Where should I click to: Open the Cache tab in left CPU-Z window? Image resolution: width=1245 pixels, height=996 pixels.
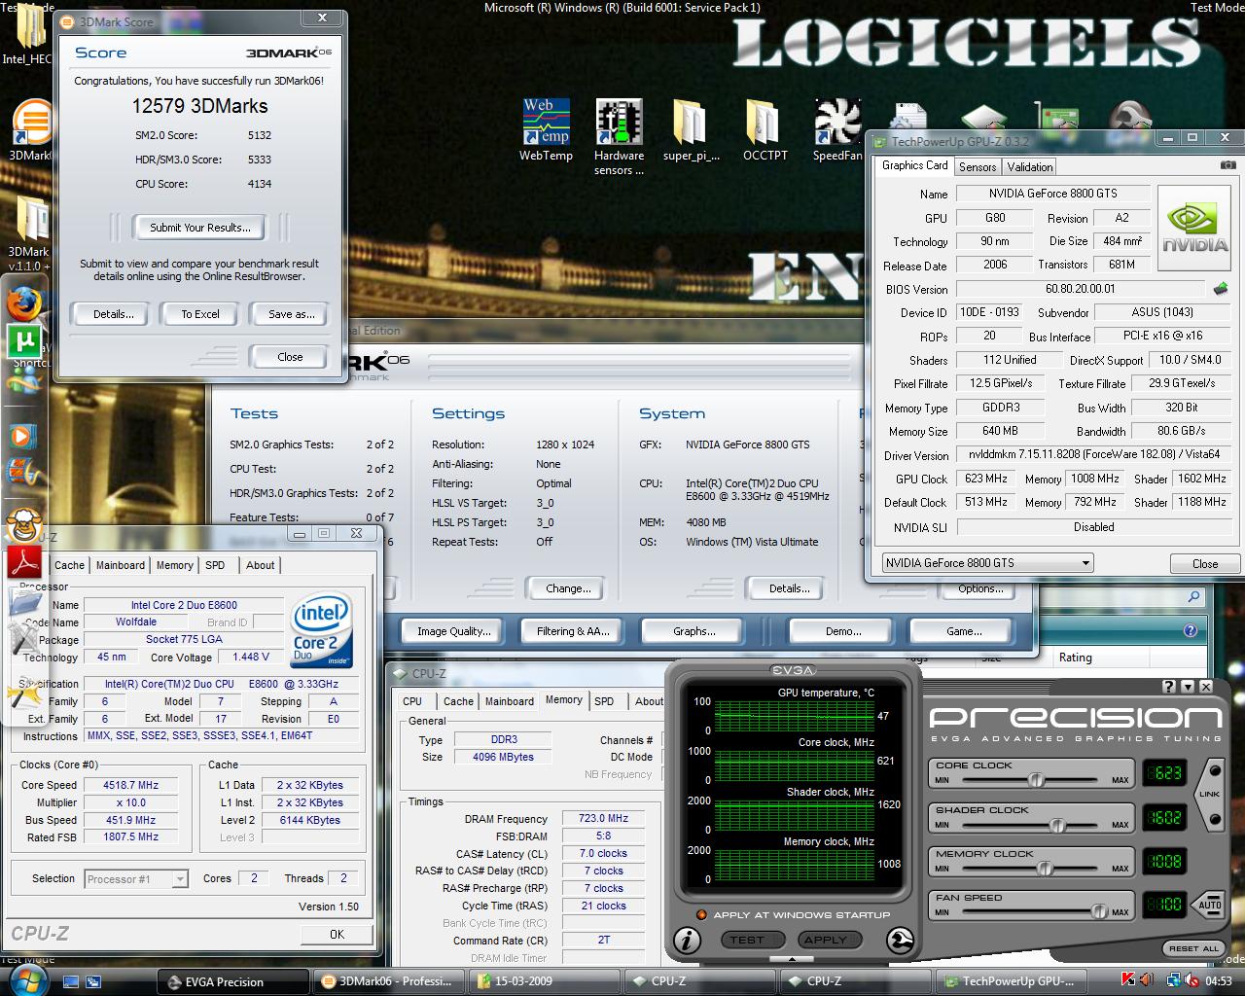click(x=69, y=565)
